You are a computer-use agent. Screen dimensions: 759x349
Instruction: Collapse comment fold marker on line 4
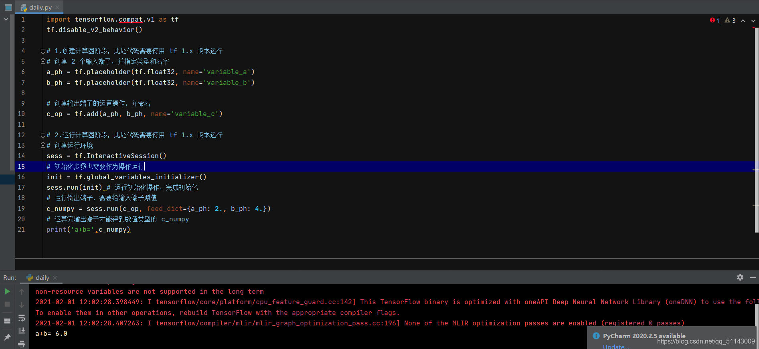coord(43,51)
